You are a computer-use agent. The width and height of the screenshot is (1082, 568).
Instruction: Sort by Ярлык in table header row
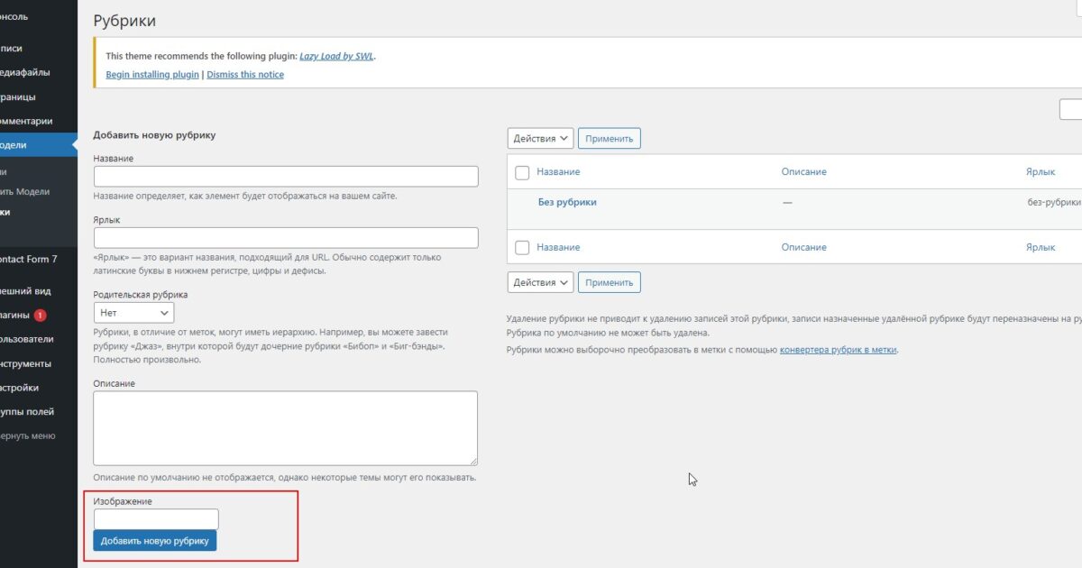coord(1041,171)
